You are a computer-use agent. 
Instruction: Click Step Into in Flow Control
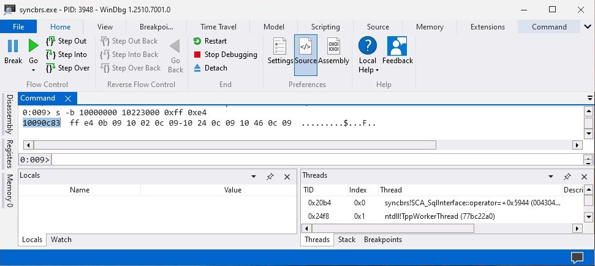(x=66, y=55)
